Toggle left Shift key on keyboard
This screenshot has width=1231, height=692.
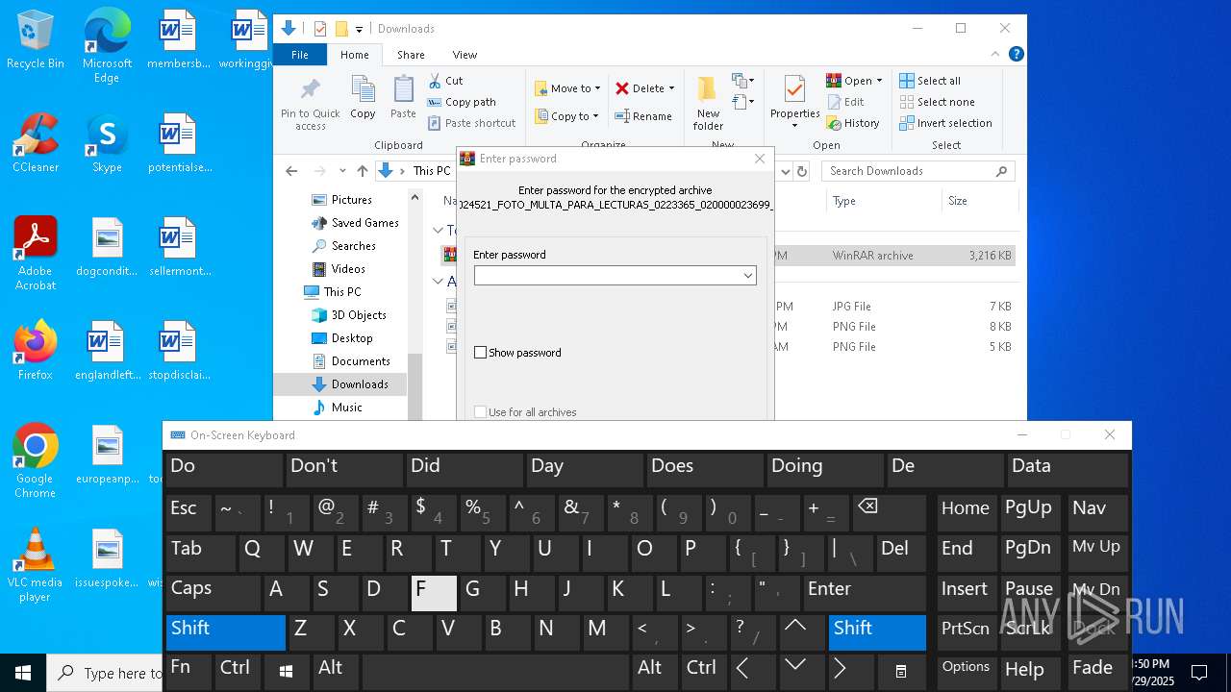click(x=225, y=632)
